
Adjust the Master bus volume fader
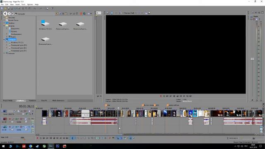coord(252,59)
